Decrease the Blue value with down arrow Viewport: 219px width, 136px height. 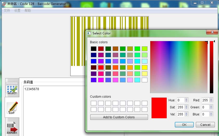click(211, 115)
